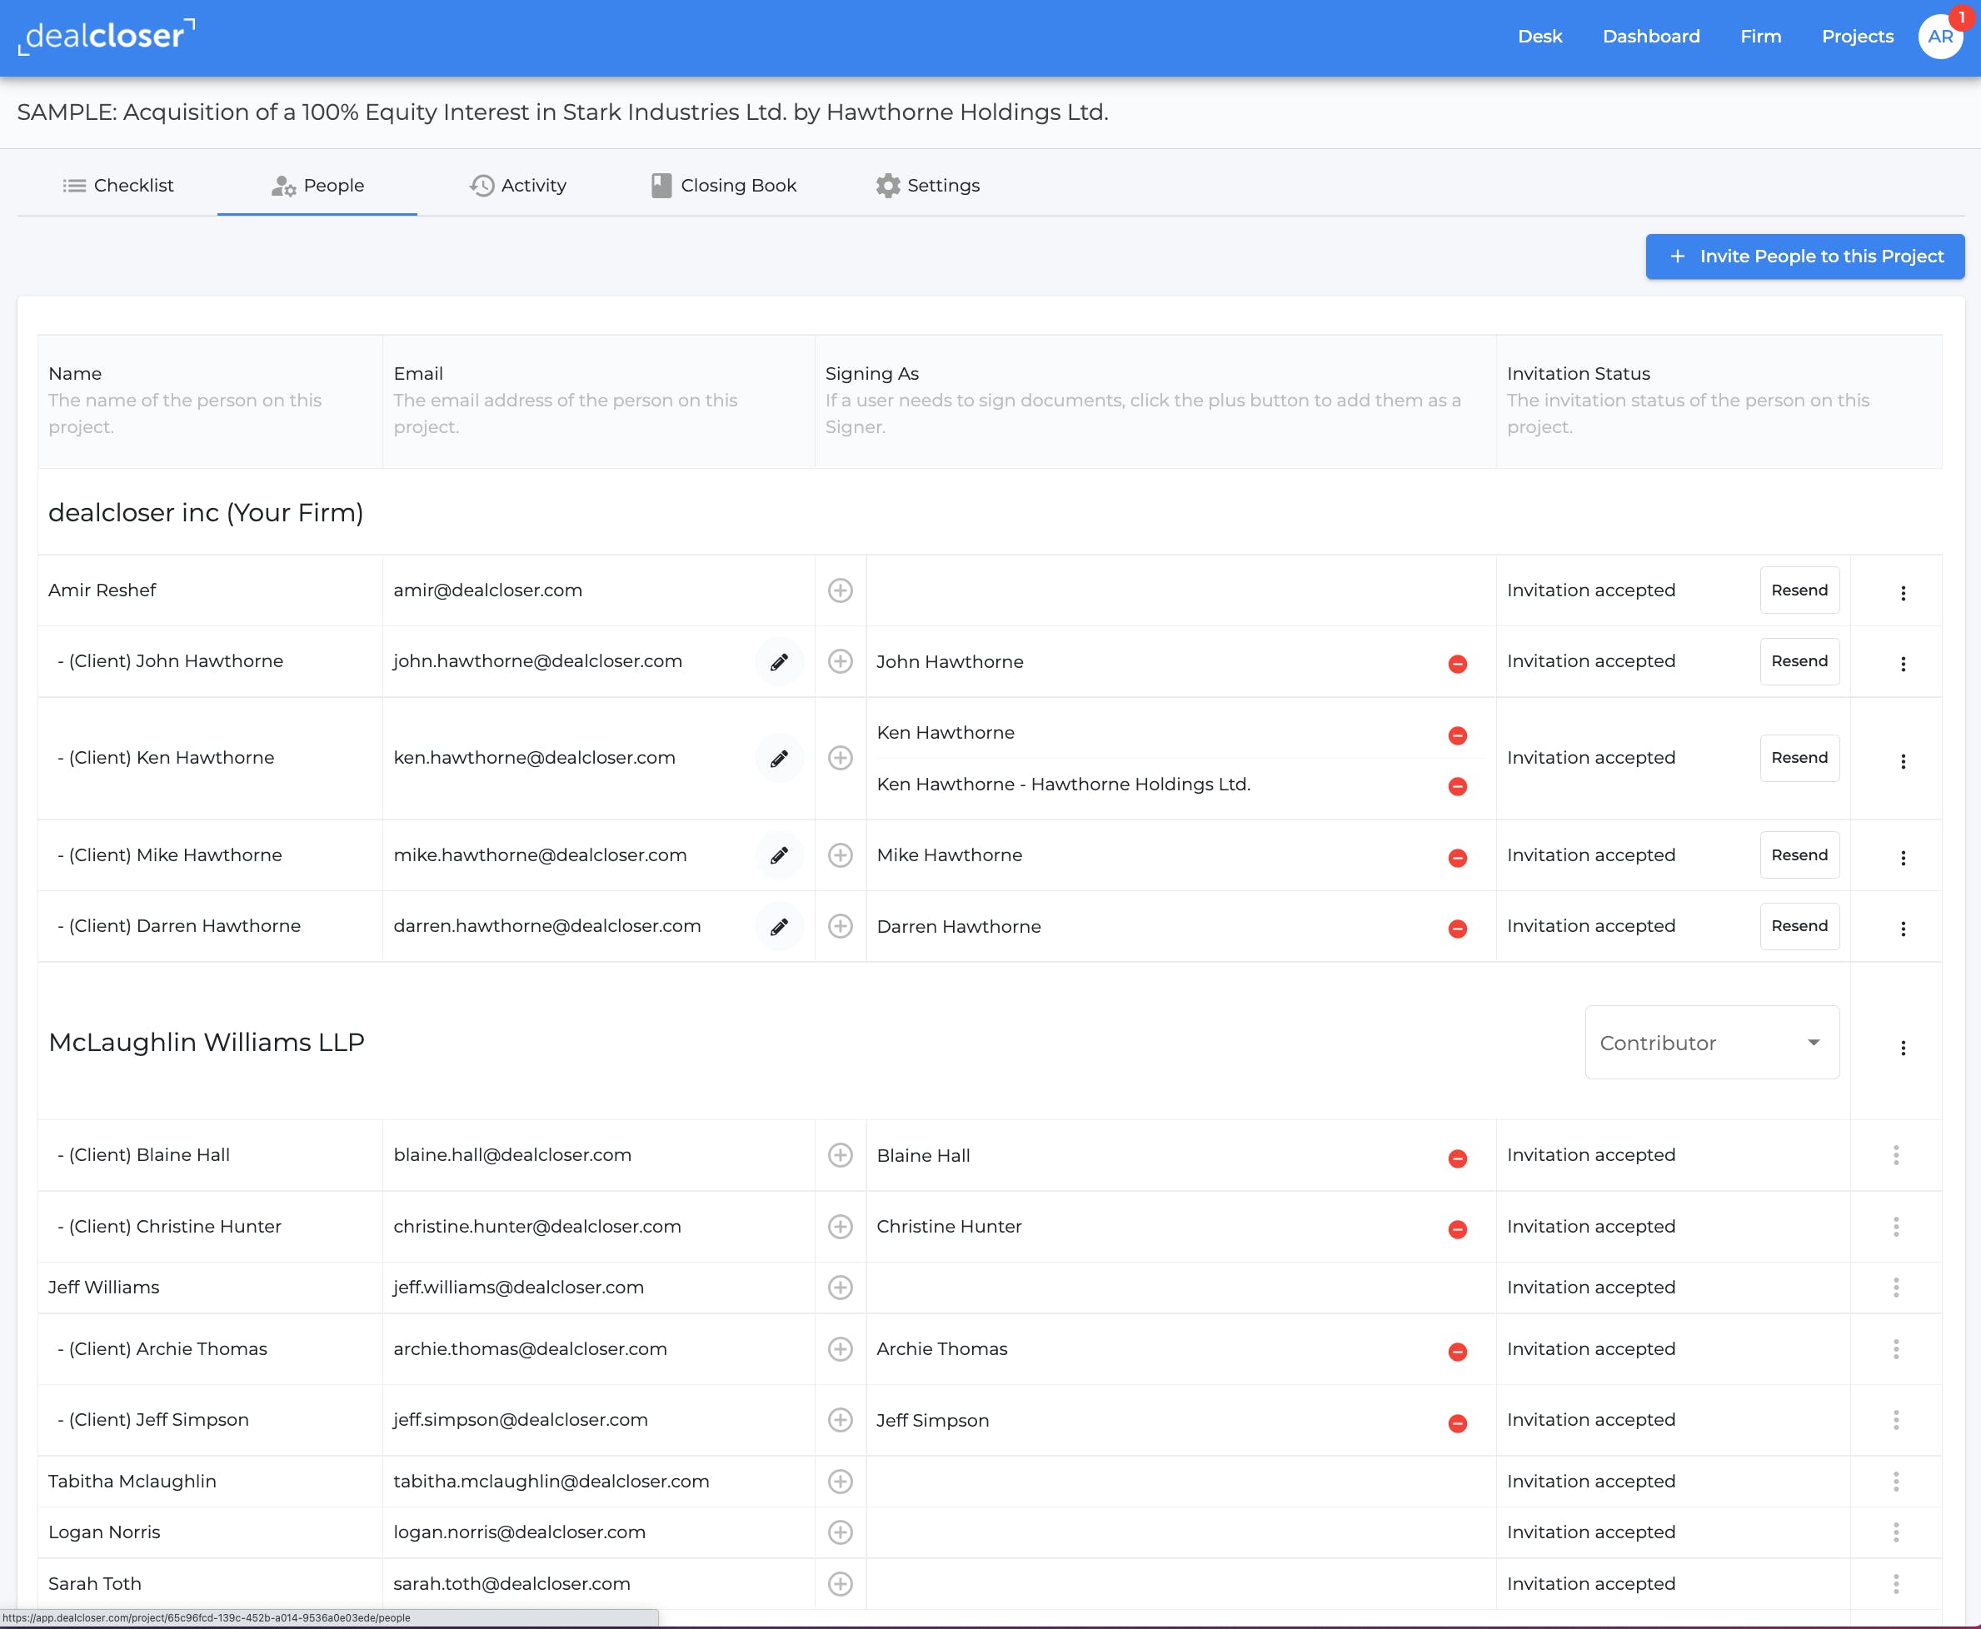Select email tabitha.mclaughlin@dealcloser.com

coord(551,1482)
